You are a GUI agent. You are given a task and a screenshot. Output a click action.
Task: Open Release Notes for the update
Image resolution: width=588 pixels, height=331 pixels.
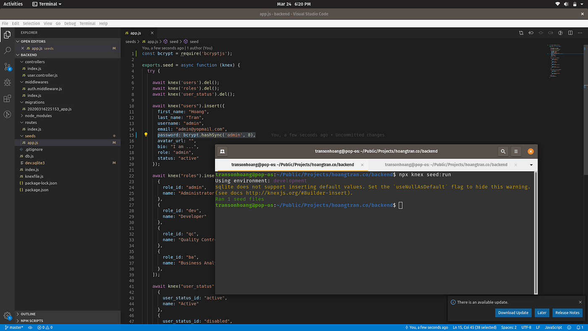tap(567, 313)
